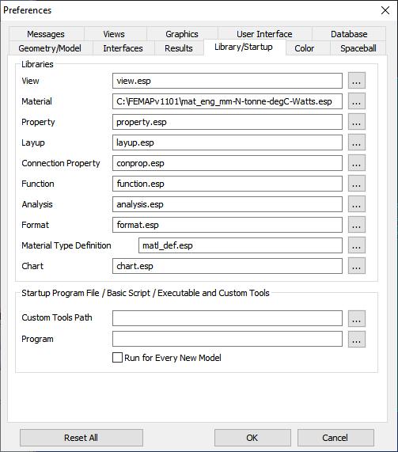
Task: Focus the empty Custom Tools Path field
Action: pos(227,318)
